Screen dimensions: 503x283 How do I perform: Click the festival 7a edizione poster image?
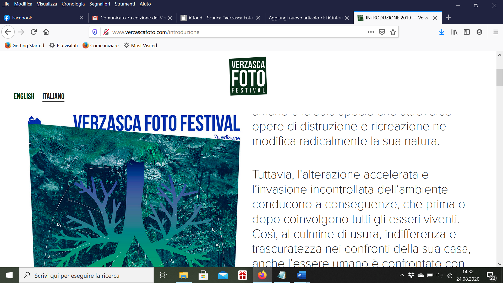pos(134,191)
